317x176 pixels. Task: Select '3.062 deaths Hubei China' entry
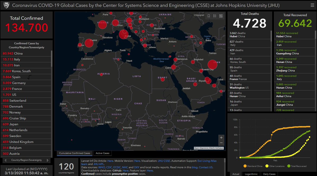coord(249,35)
